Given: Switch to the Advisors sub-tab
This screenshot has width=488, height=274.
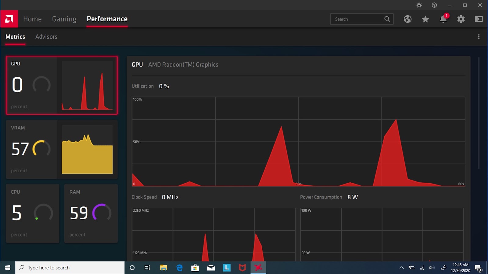Looking at the screenshot, I should tap(46, 37).
